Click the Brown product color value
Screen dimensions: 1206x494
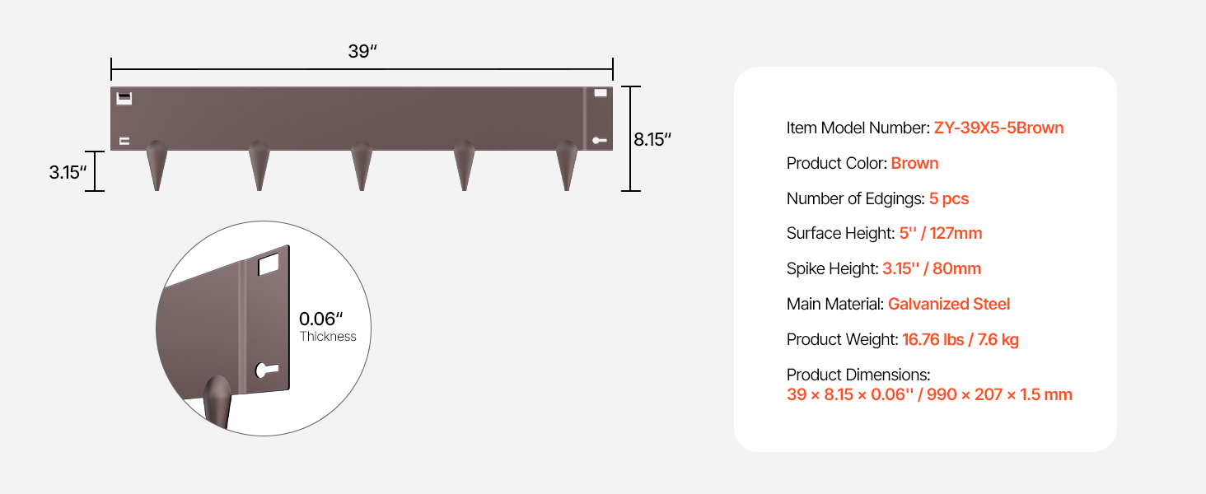click(914, 163)
